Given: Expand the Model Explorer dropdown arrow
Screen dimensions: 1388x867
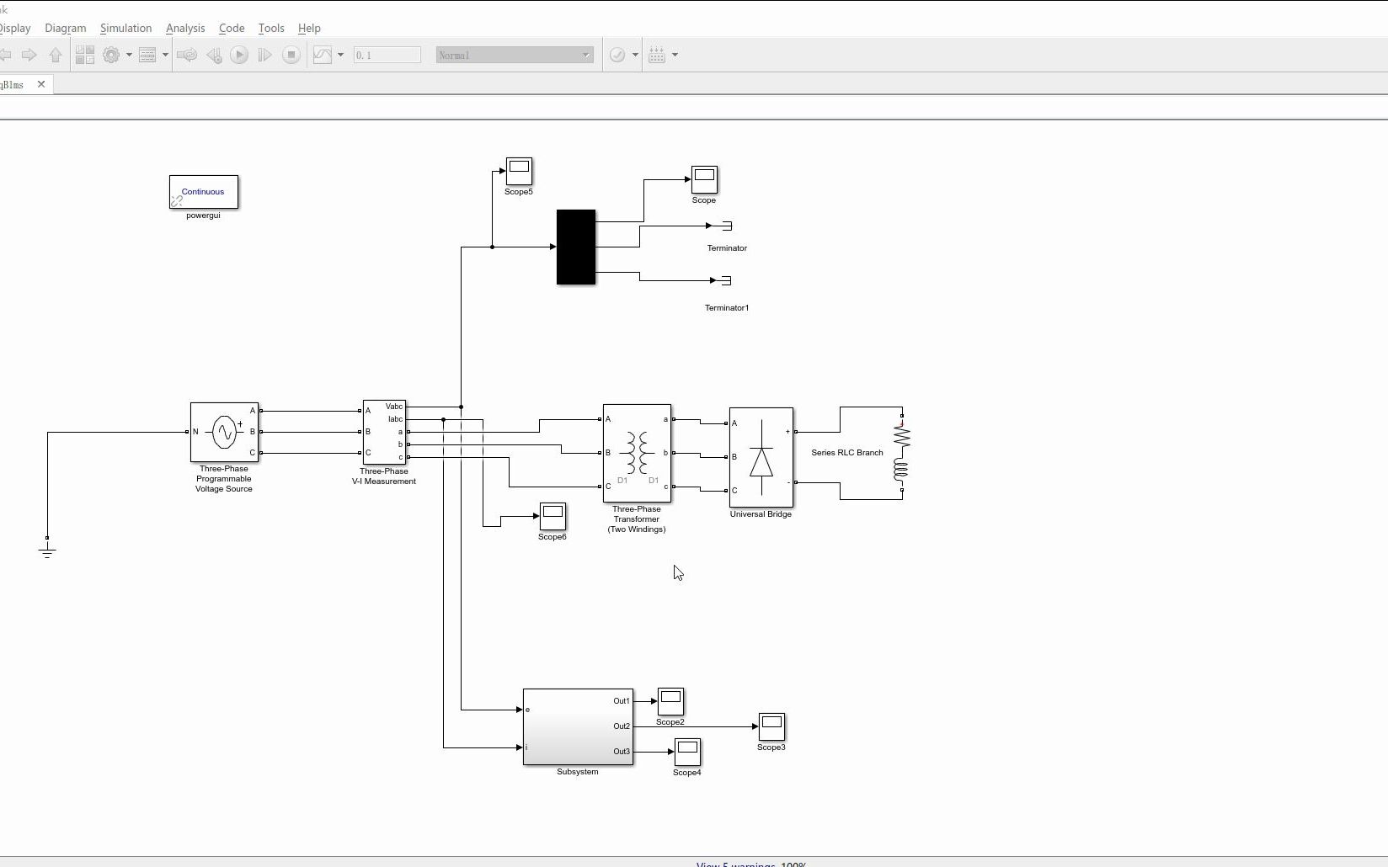Looking at the screenshot, I should tap(165, 55).
